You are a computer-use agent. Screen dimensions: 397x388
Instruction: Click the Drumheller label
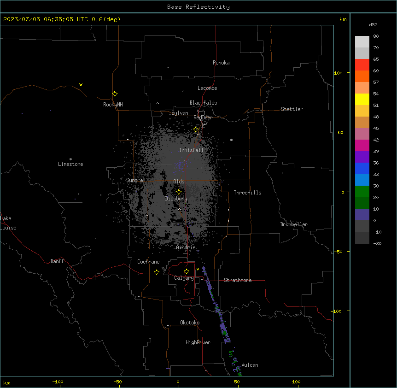(x=294, y=224)
